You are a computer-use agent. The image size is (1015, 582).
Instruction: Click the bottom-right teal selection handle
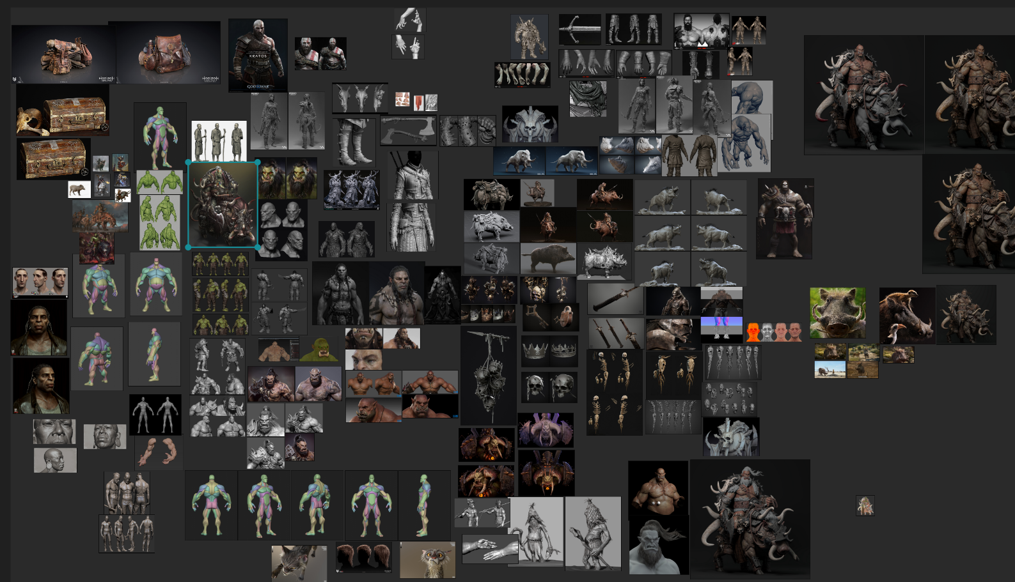(x=258, y=247)
